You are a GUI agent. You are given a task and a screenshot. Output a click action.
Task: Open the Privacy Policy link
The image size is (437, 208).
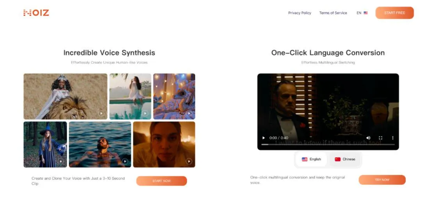point(300,13)
